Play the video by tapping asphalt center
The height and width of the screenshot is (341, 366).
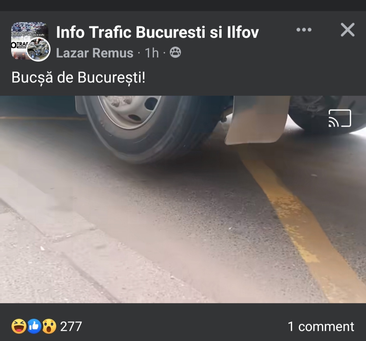[x=183, y=199]
